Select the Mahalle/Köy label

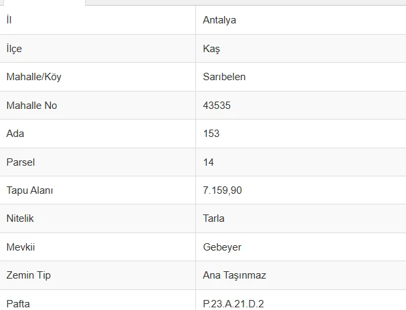coord(33,77)
